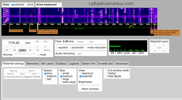Screen dimensions: 182x100
Task: Tune up with the single-plus frequency step button
Action: click(x=30, y=47)
